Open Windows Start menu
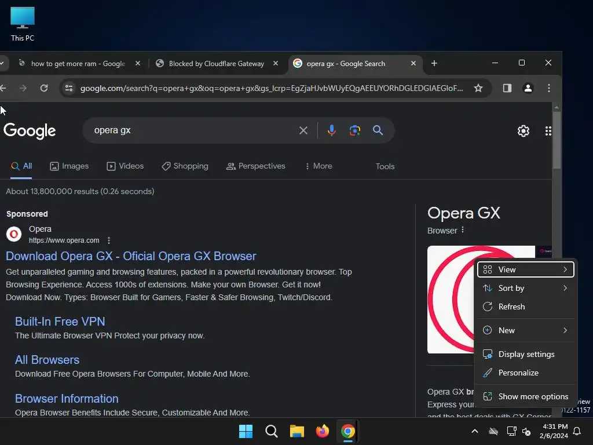 [246, 431]
